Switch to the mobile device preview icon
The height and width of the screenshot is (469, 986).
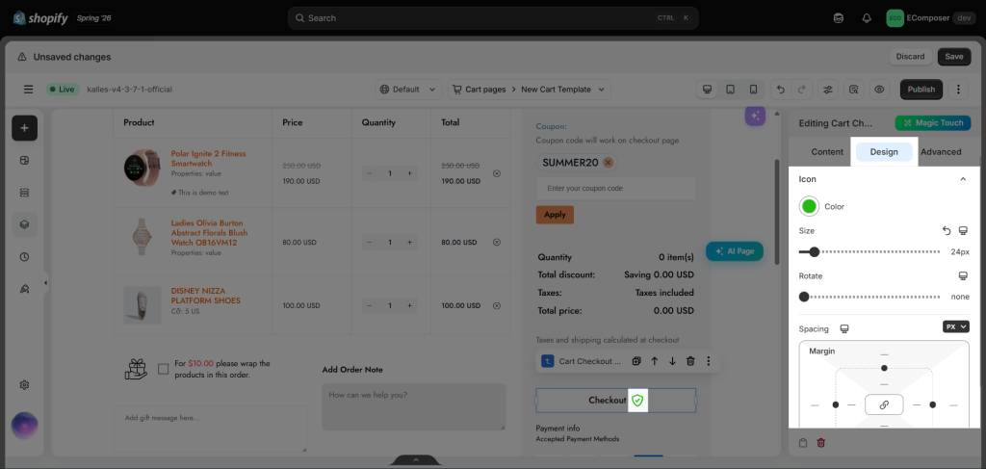coord(753,90)
